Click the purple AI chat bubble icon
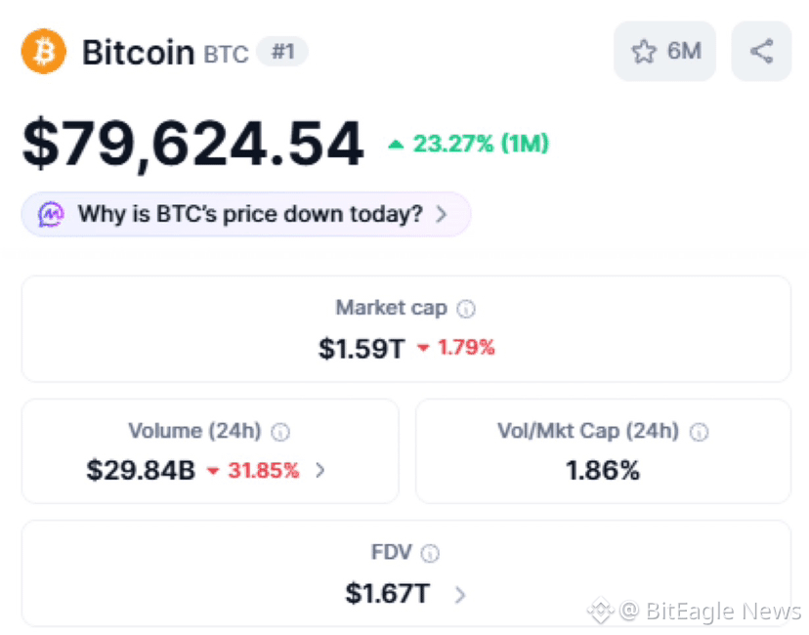 coord(51,214)
